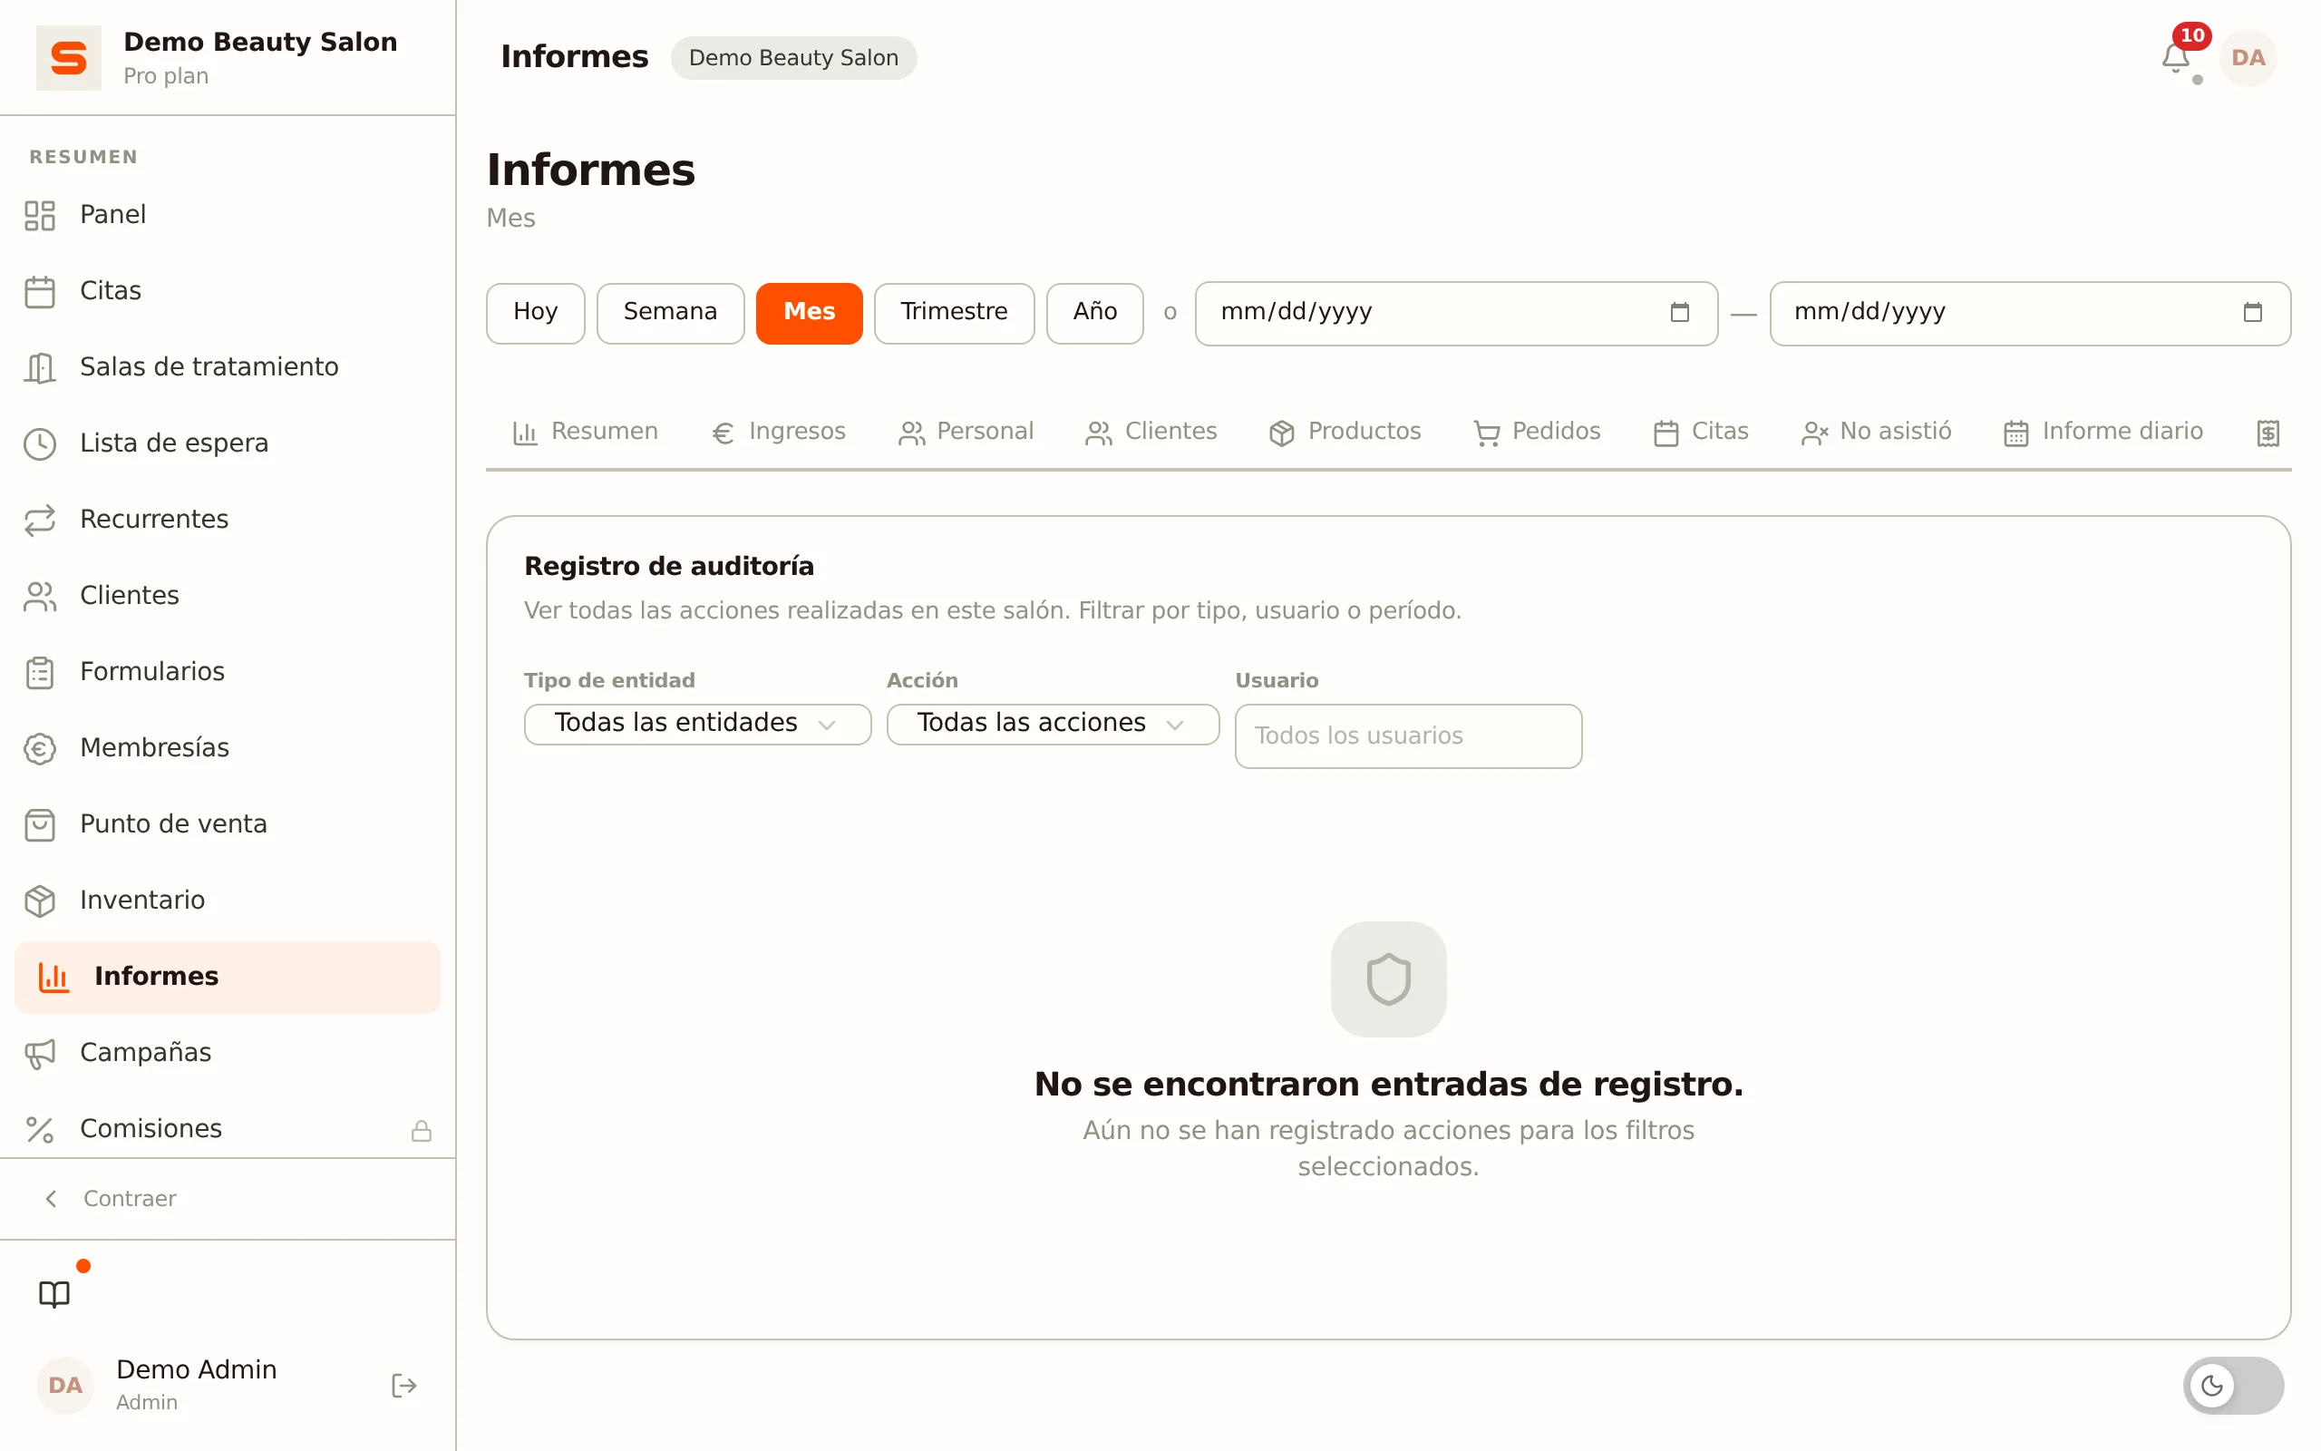Image resolution: width=2321 pixels, height=1451 pixels.
Task: Click the log out icon next to Demo Admin
Action: 403,1385
